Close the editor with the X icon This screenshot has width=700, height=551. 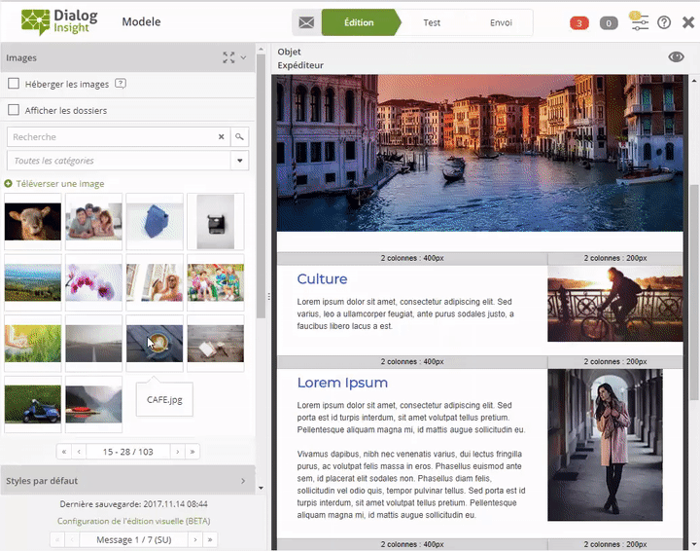coord(688,22)
